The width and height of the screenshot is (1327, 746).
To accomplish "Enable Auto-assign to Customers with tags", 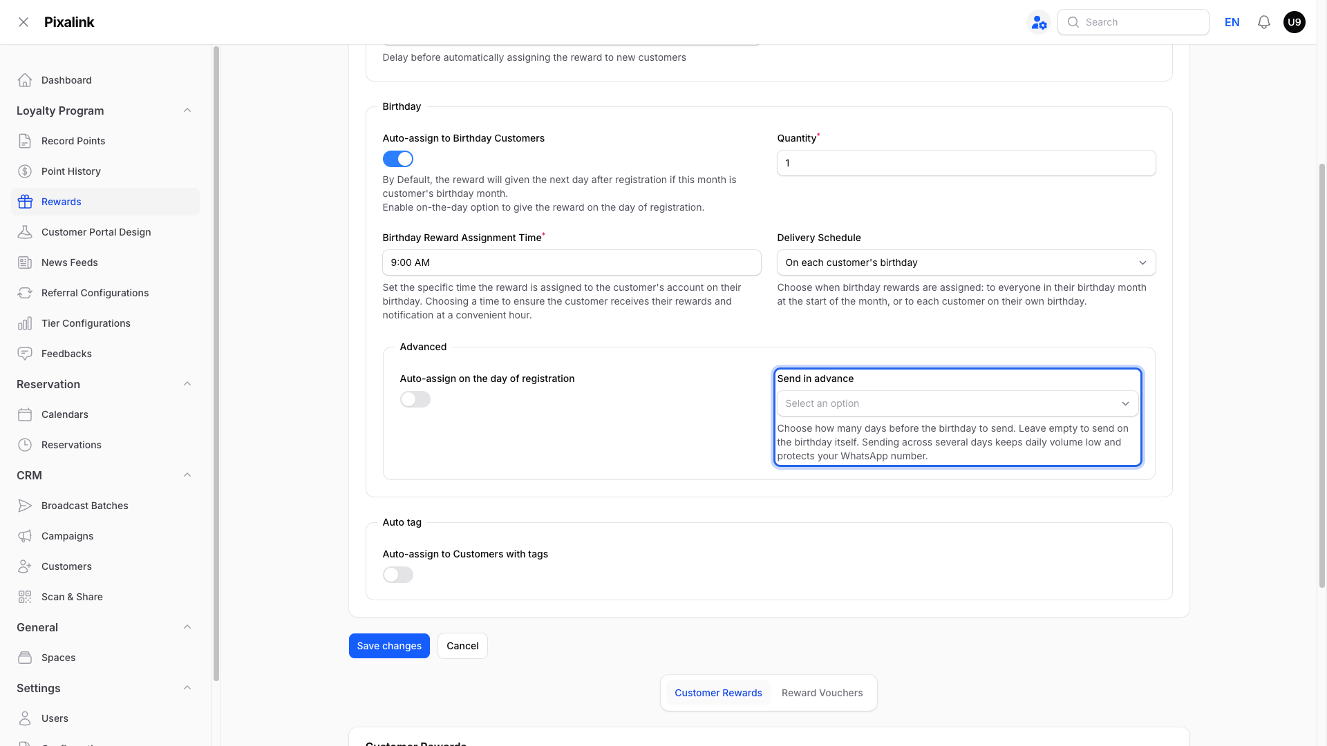I will point(398,575).
